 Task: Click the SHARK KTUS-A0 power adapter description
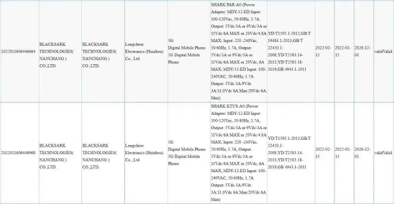pos(239,153)
